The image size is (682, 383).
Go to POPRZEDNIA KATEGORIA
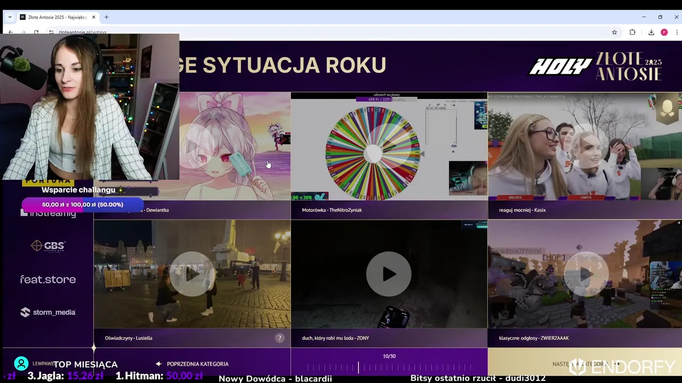click(x=198, y=364)
